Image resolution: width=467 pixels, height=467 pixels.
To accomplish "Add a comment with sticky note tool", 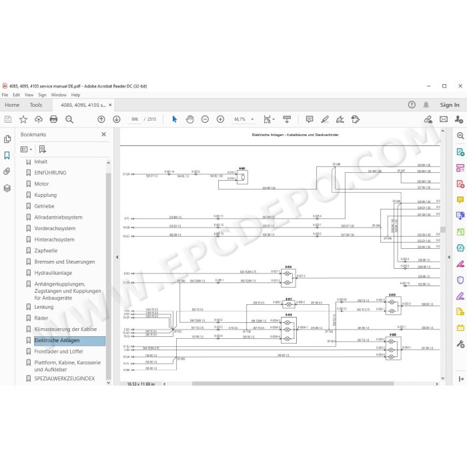I will [310, 119].
